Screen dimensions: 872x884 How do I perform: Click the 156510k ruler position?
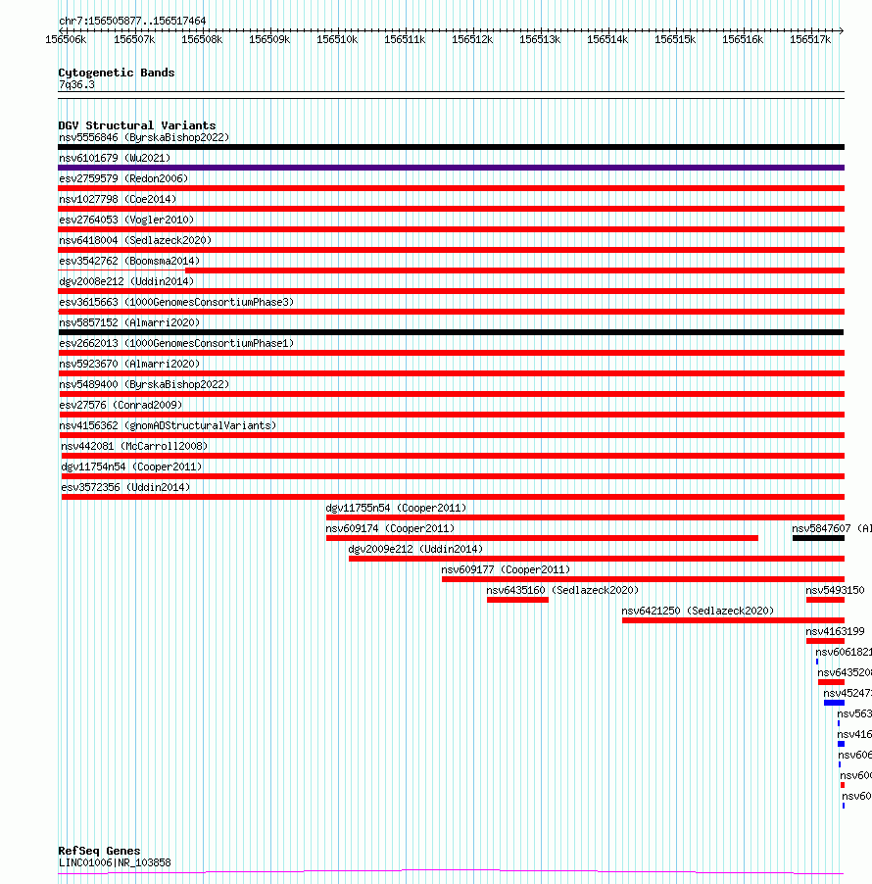click(x=337, y=39)
